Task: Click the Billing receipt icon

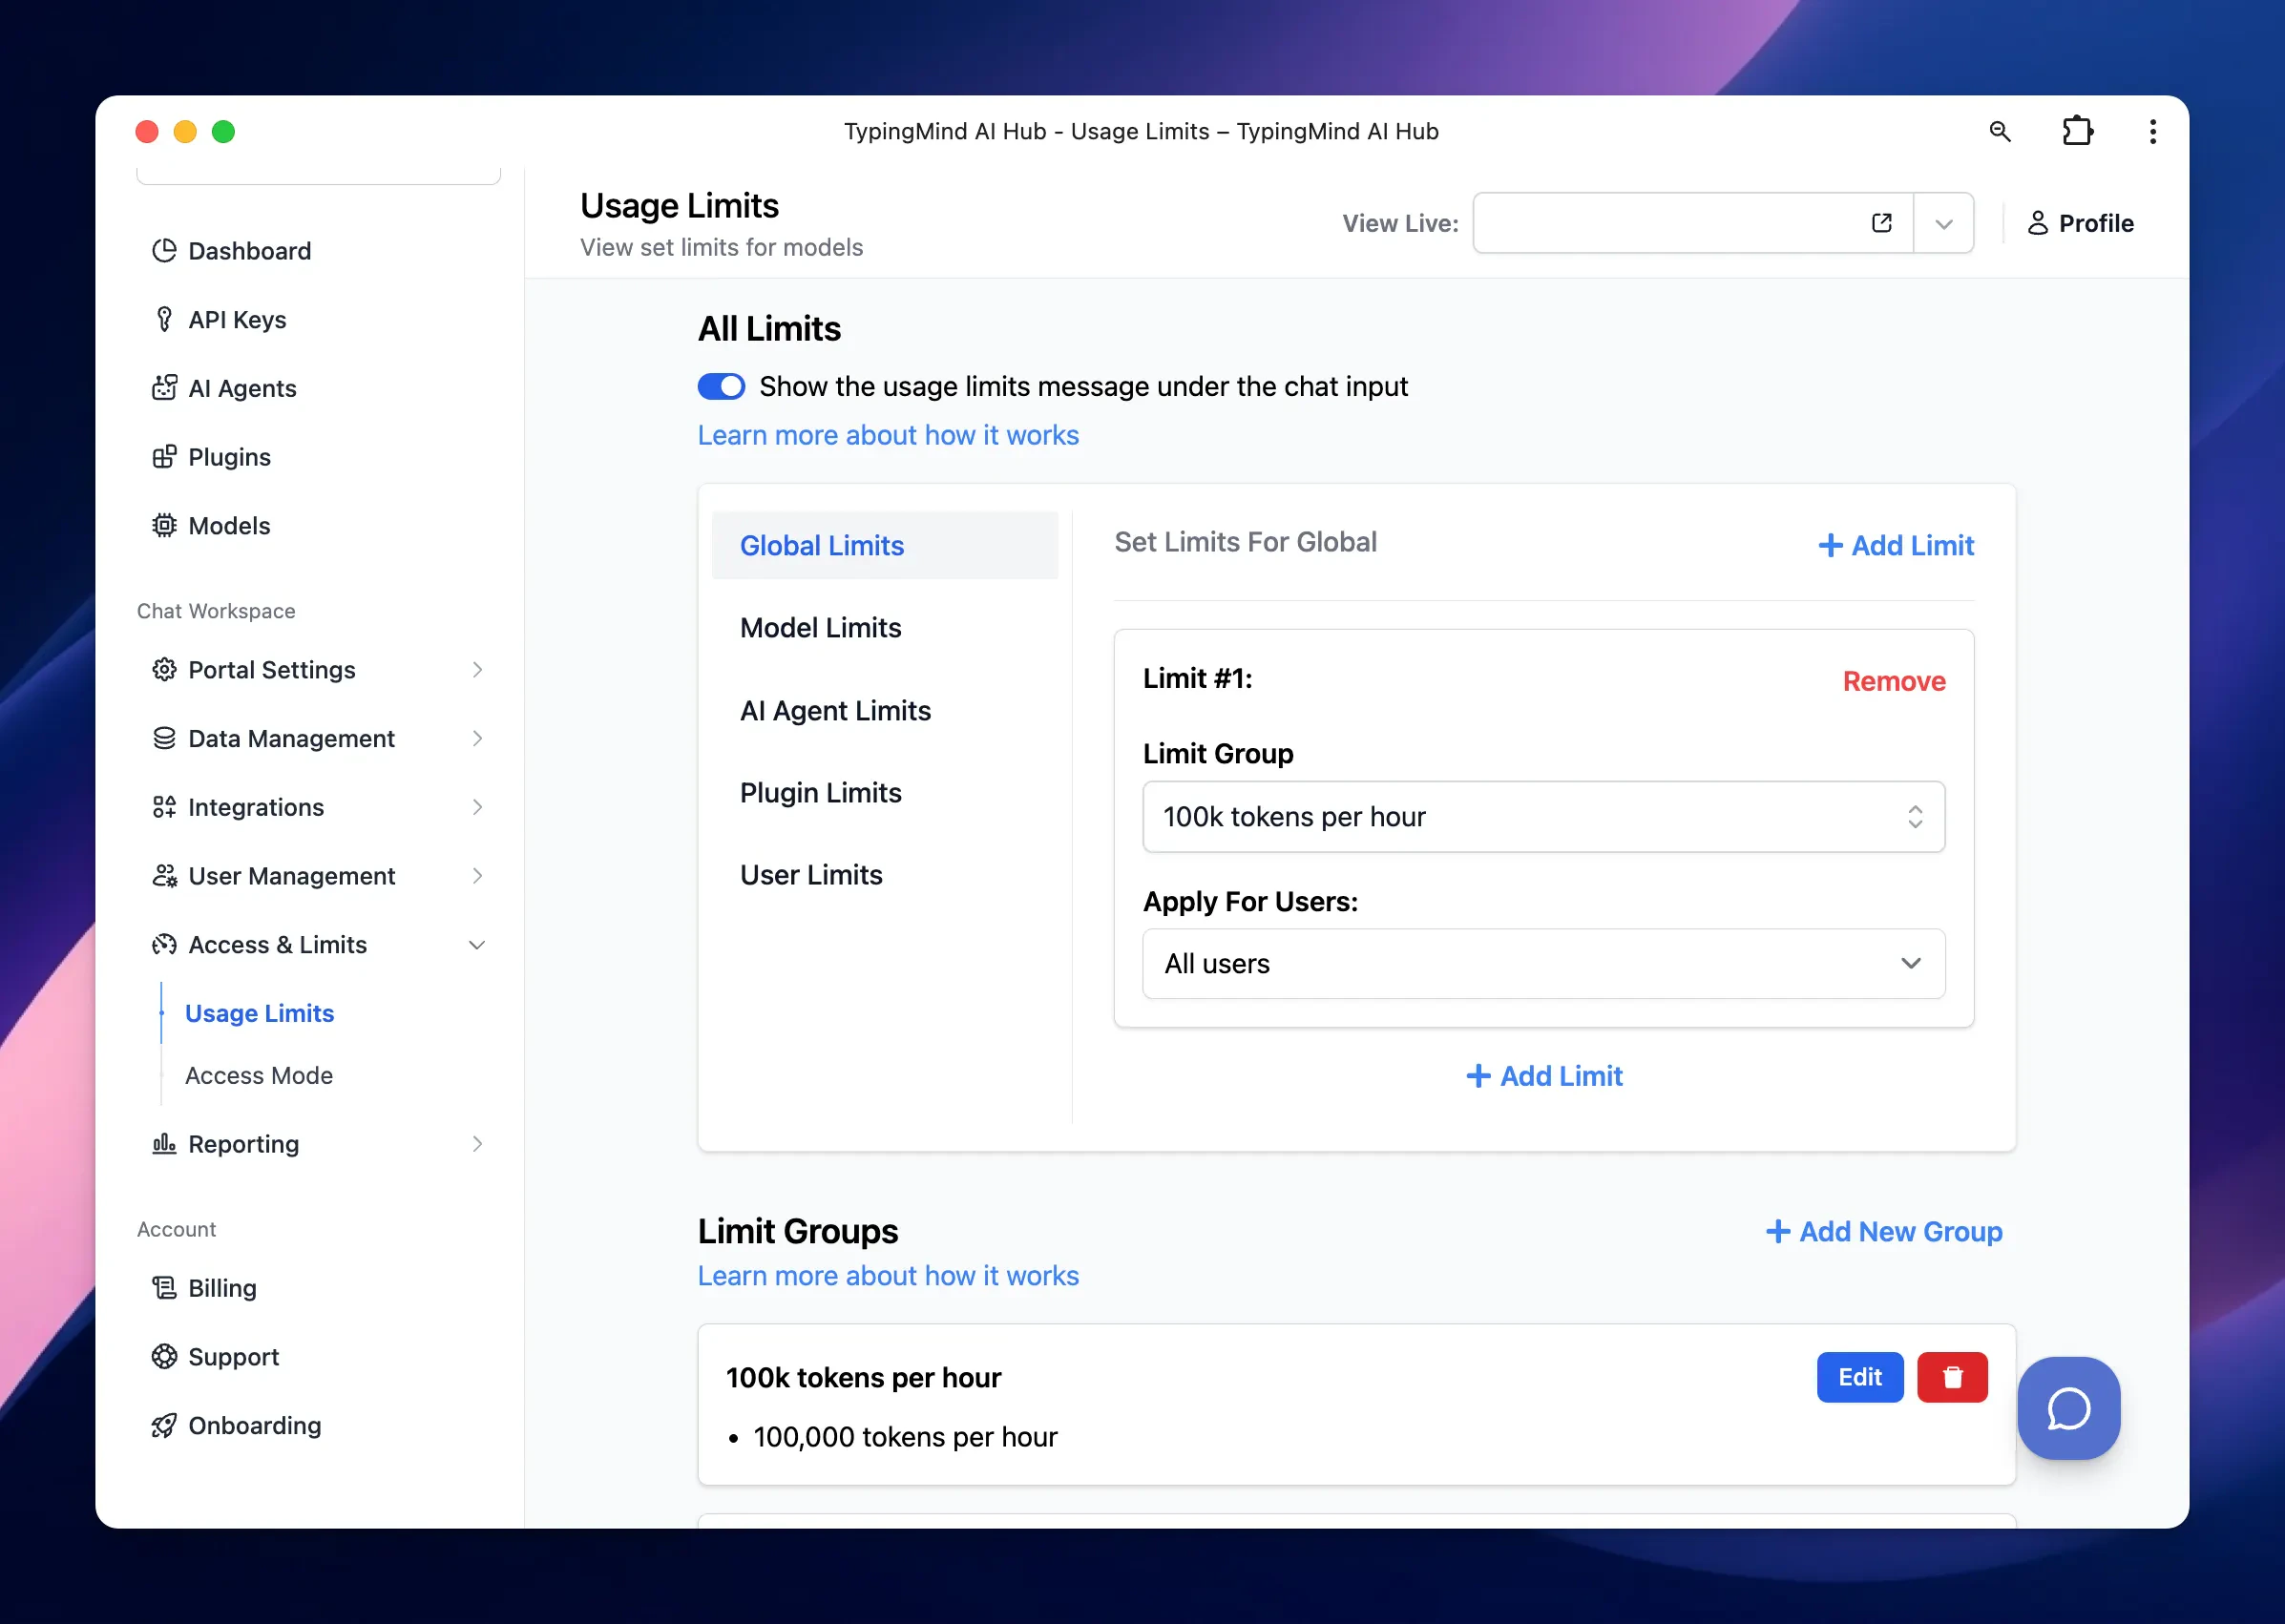Action: click(x=164, y=1288)
